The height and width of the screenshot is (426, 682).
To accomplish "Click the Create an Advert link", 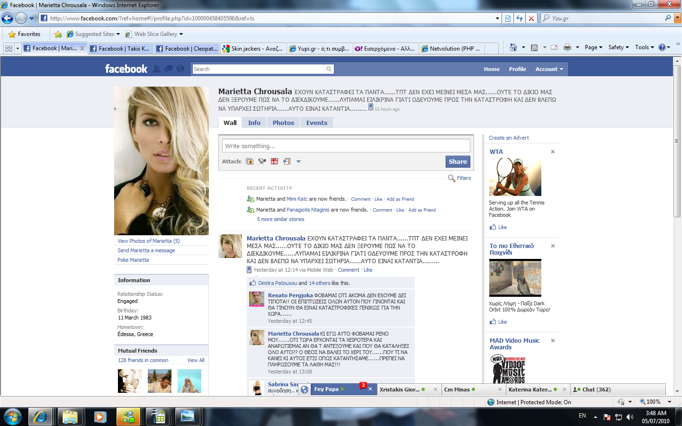I will pos(509,138).
